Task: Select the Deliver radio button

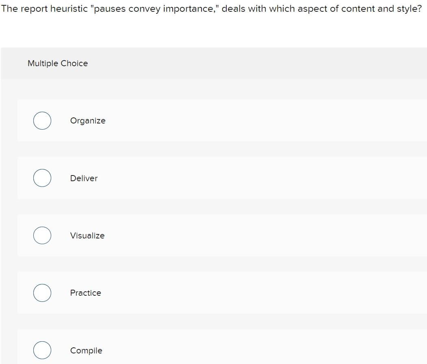Action: coord(42,178)
